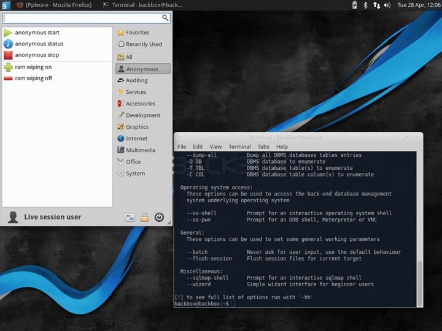442x331 pixels.
Task: Focus the application menu search field
Action: tap(87, 18)
